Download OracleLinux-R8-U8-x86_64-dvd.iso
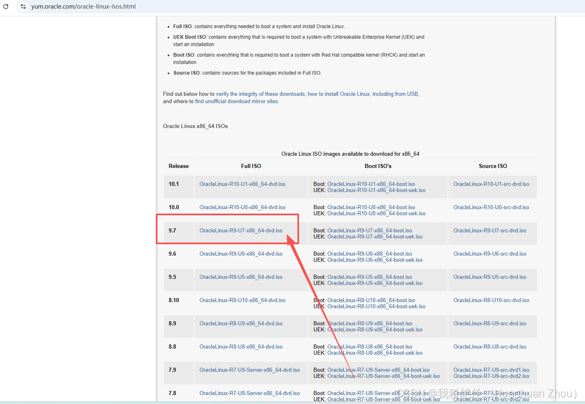 tap(241, 347)
